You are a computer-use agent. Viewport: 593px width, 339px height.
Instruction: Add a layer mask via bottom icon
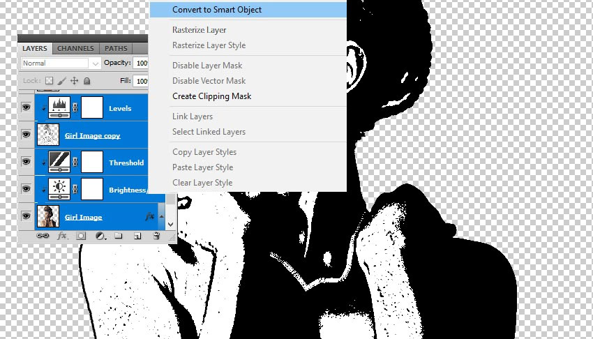(80, 236)
